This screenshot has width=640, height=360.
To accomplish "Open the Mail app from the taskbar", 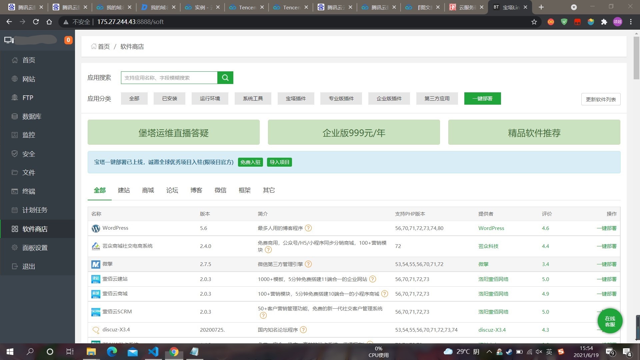I will 133,351.
